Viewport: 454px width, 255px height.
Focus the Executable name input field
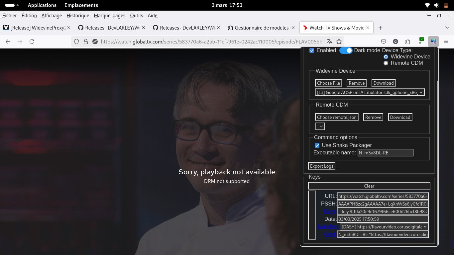click(x=386, y=153)
